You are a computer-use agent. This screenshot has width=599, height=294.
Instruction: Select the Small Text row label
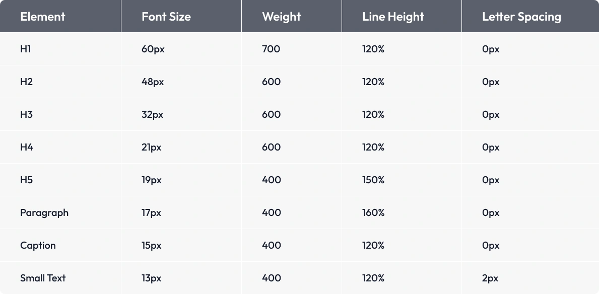43,278
